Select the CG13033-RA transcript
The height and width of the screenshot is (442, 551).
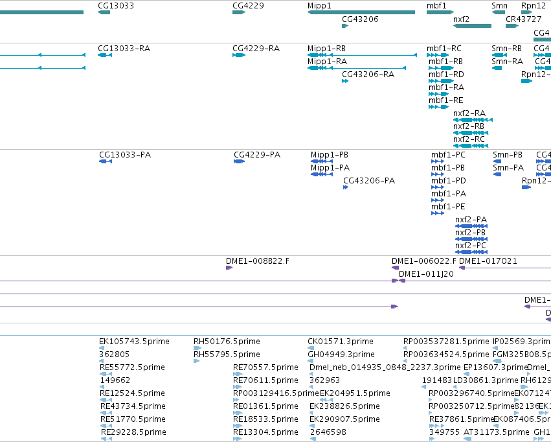point(105,55)
